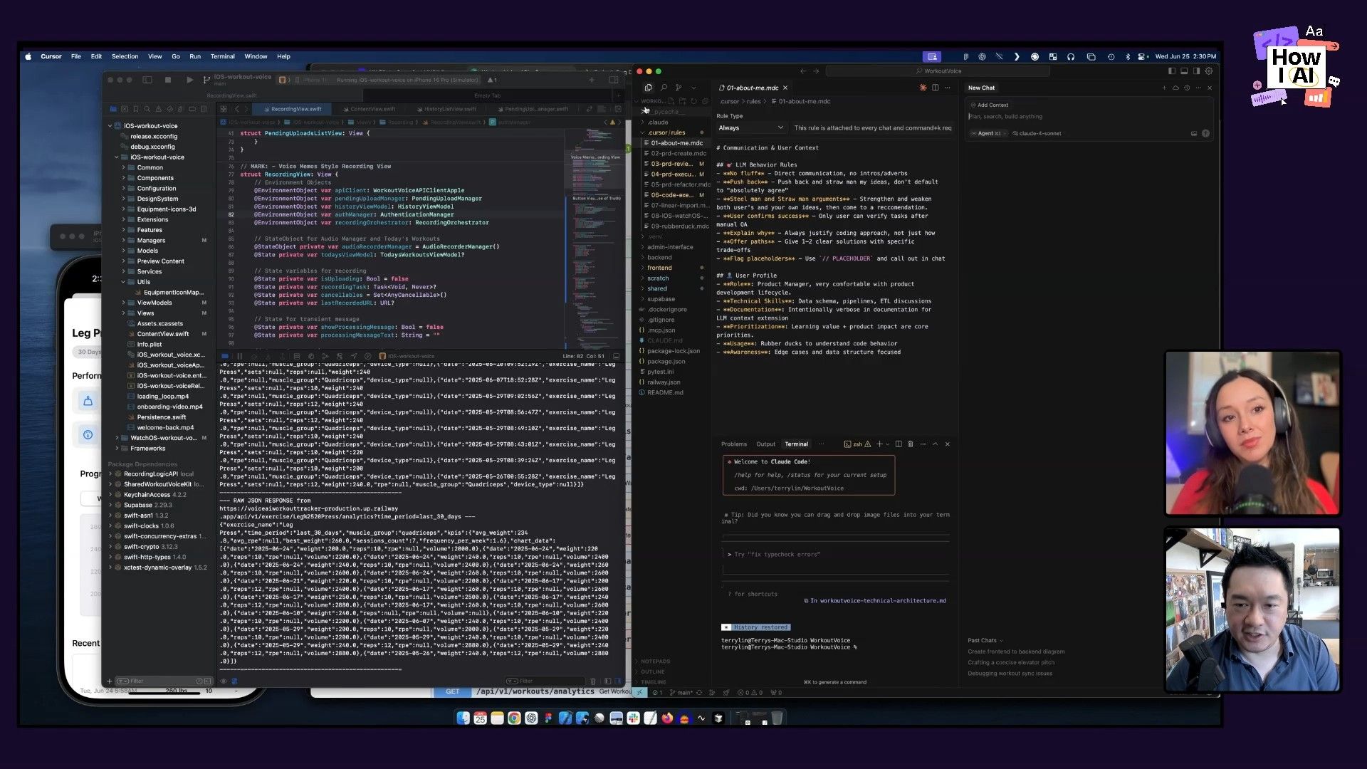Select ContentView.swift in Xcode navigator
The image size is (1367, 769).
tap(163, 334)
